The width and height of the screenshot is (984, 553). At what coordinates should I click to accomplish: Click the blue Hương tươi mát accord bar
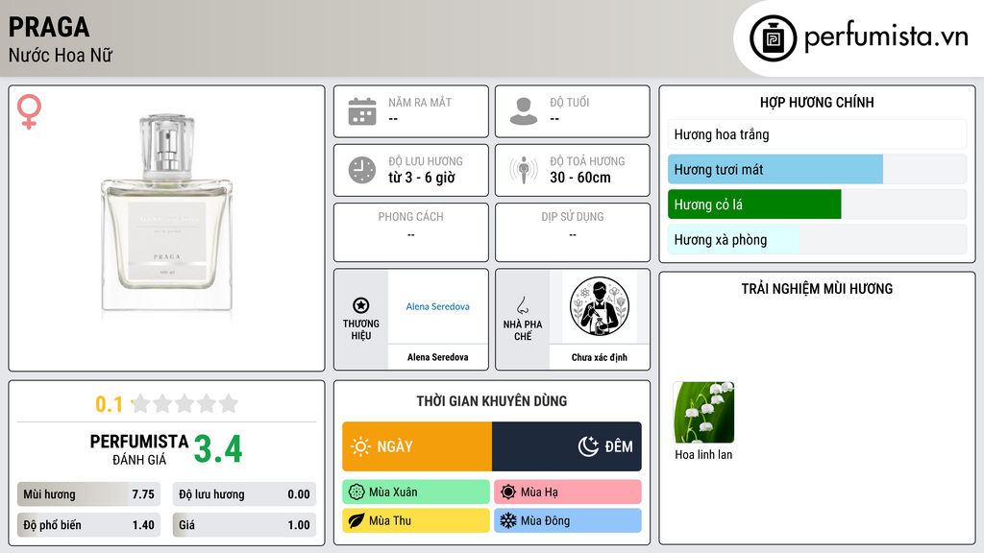click(x=775, y=169)
